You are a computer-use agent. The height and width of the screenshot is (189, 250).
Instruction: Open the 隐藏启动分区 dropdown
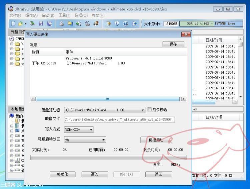click(x=103, y=140)
